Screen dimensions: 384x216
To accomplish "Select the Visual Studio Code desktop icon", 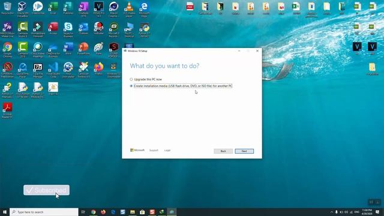I will (53, 70).
